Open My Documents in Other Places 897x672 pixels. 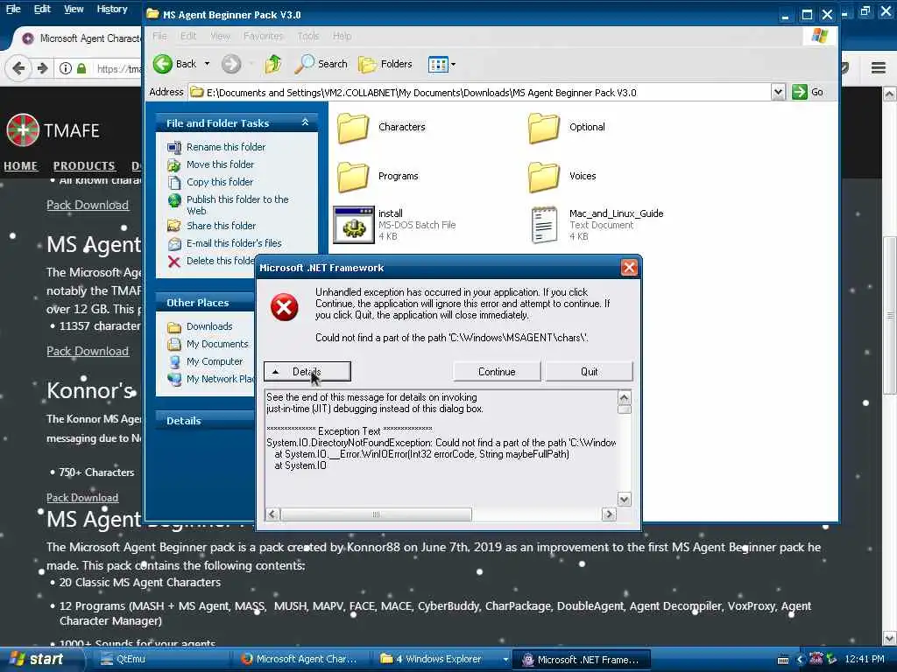pyautogui.click(x=217, y=344)
